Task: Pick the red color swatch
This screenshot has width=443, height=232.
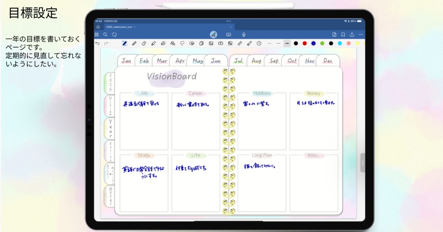Action: 305,43
